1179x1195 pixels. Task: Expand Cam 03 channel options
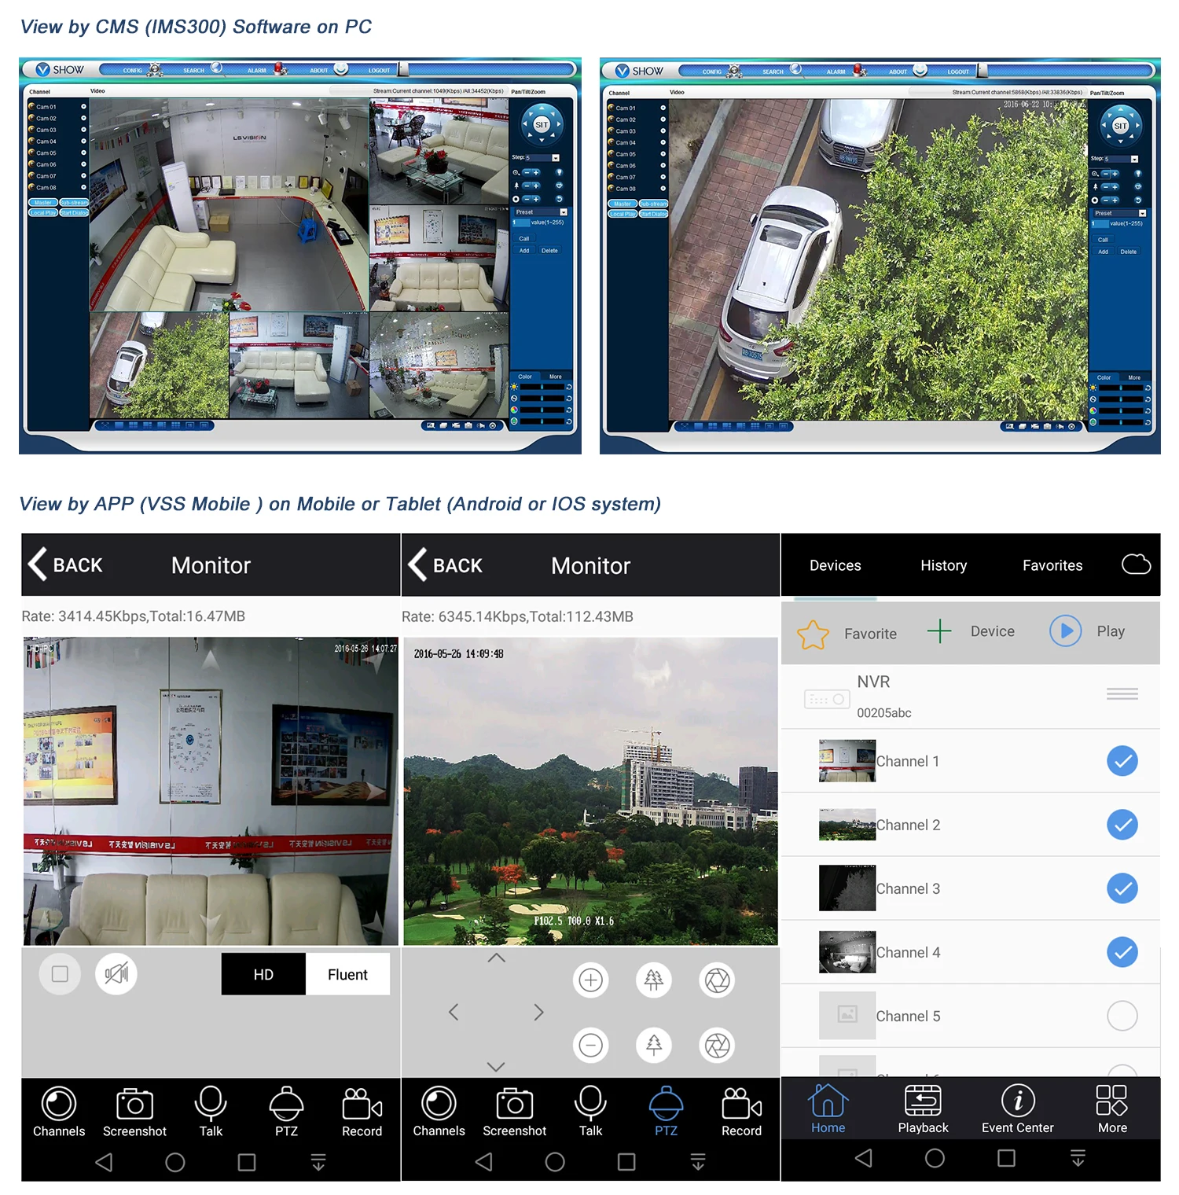point(83,129)
